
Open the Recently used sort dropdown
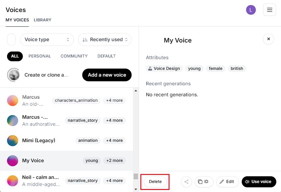pos(105,39)
